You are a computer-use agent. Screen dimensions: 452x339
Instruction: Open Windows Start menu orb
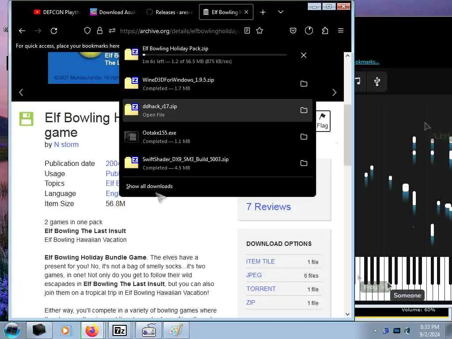click(x=11, y=330)
